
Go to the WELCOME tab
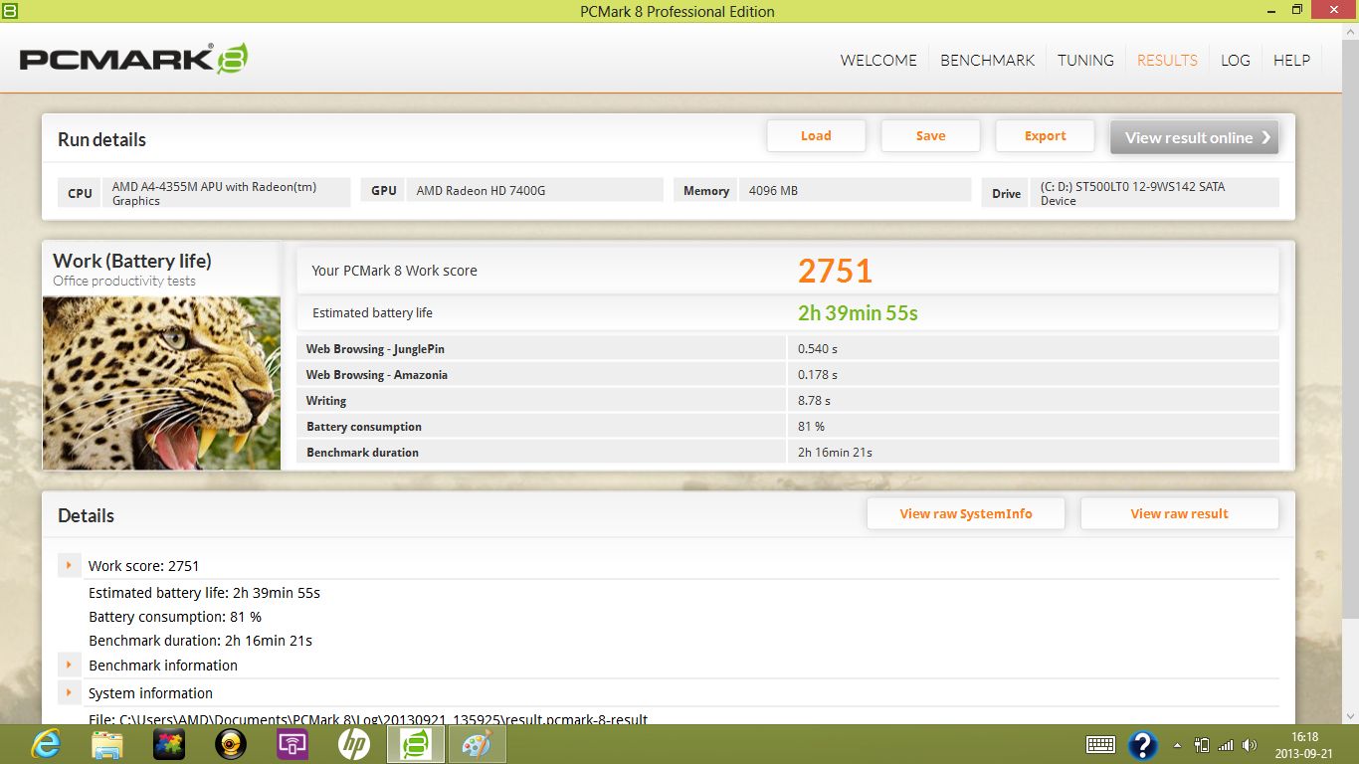pos(878,60)
